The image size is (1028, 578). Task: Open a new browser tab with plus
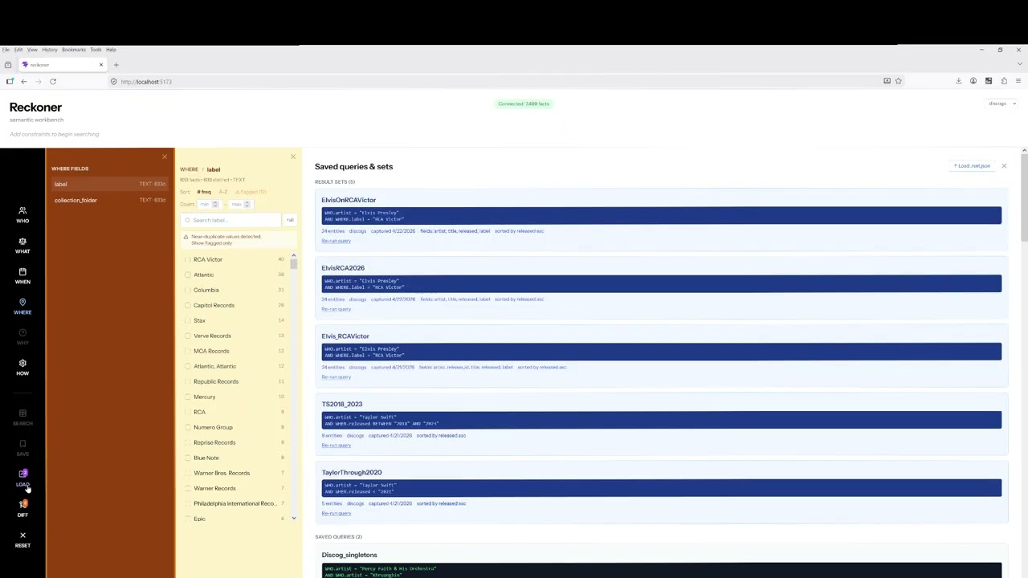(116, 65)
